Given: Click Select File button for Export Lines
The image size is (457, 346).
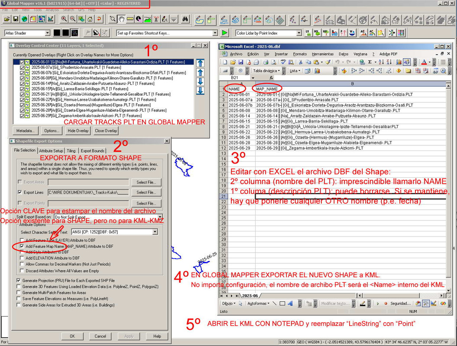Looking at the screenshot, I should coord(146,192).
